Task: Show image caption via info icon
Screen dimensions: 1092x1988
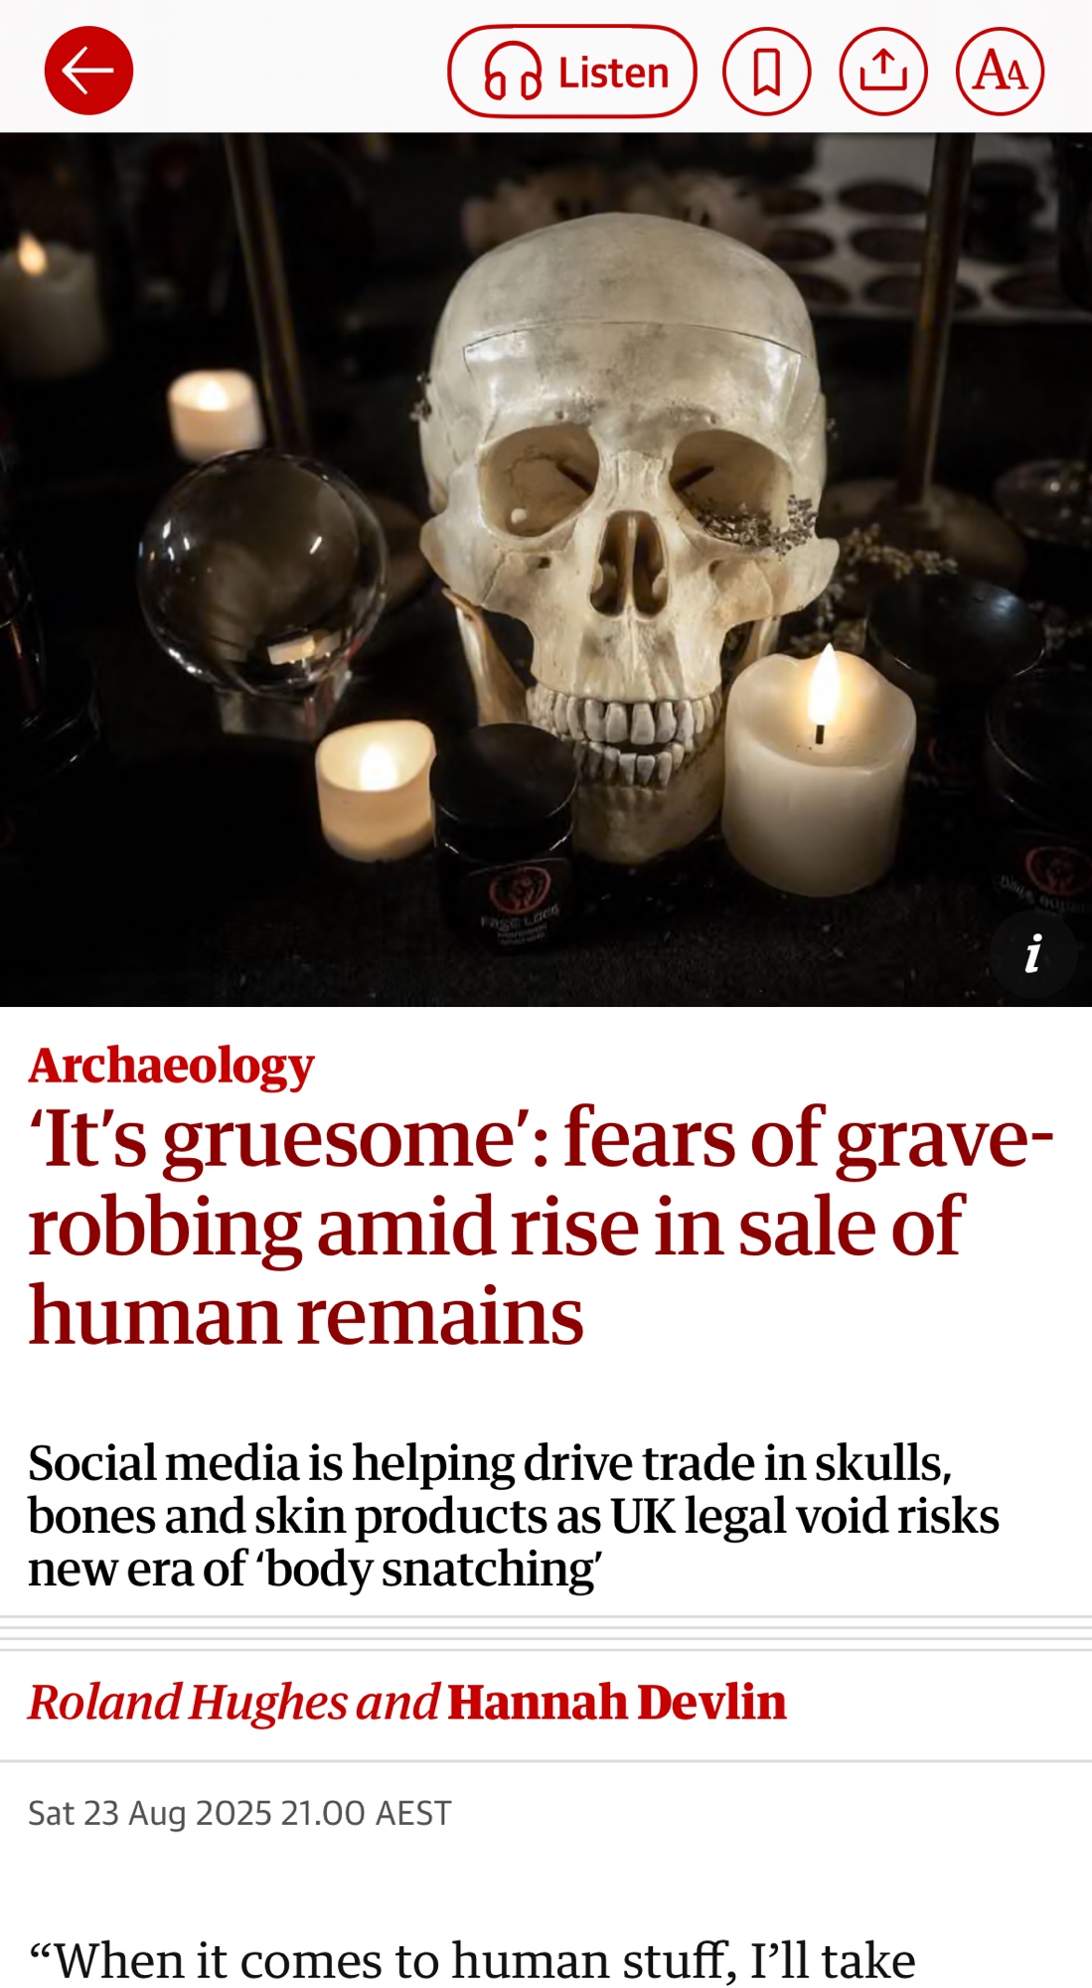Action: click(x=1033, y=953)
